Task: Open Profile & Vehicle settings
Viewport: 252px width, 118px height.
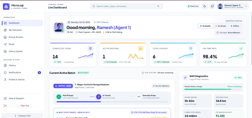Action: [22, 80]
